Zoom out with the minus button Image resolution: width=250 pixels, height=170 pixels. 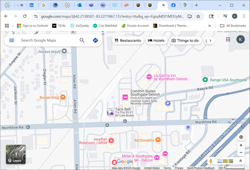[x=241, y=152]
